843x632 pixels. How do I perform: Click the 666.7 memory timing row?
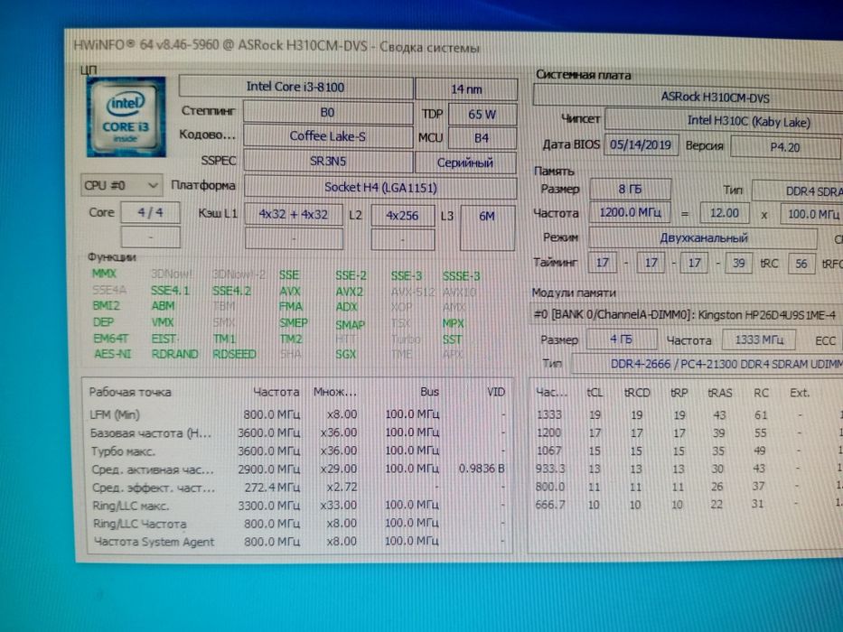687,504
